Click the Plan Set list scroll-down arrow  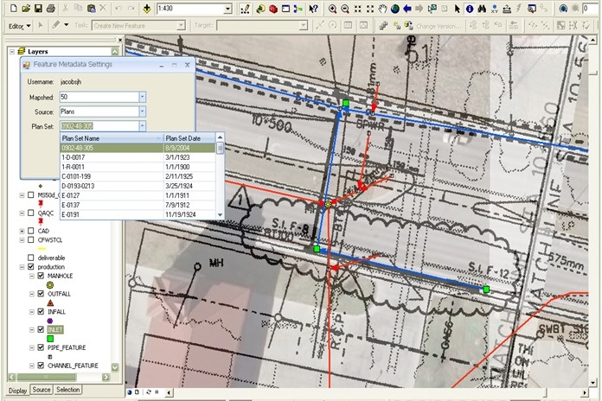(221, 215)
